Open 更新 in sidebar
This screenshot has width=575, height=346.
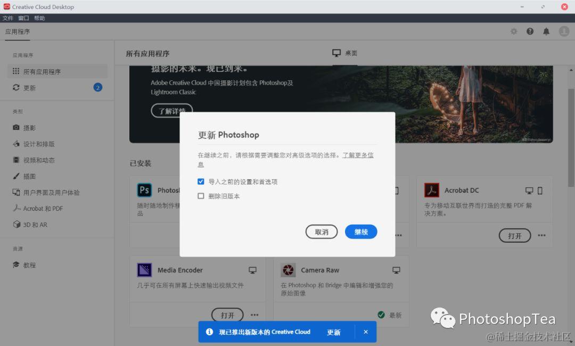coord(57,88)
